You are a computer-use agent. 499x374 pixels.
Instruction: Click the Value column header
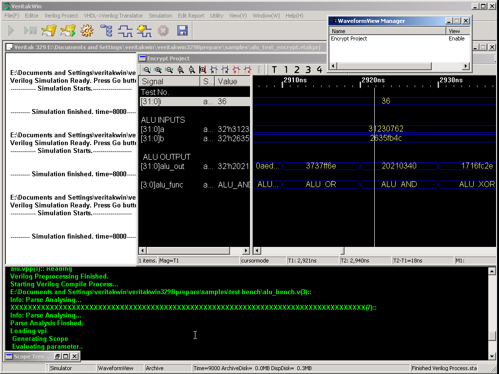point(232,81)
